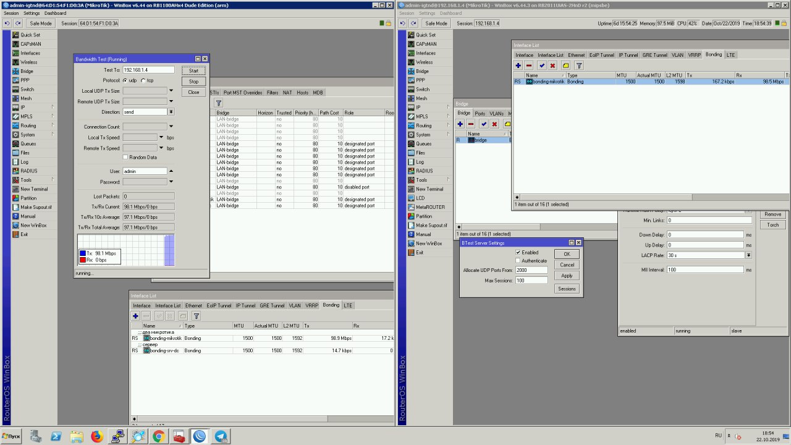Open LCD settings in right WinBox sidebar
Image resolution: width=791 pixels, height=445 pixels.
tap(420, 198)
